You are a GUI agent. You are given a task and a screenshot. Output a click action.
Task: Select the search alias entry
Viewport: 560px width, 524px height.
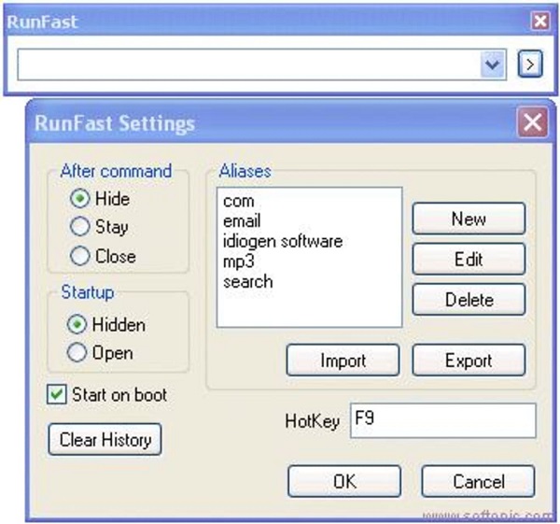248,282
